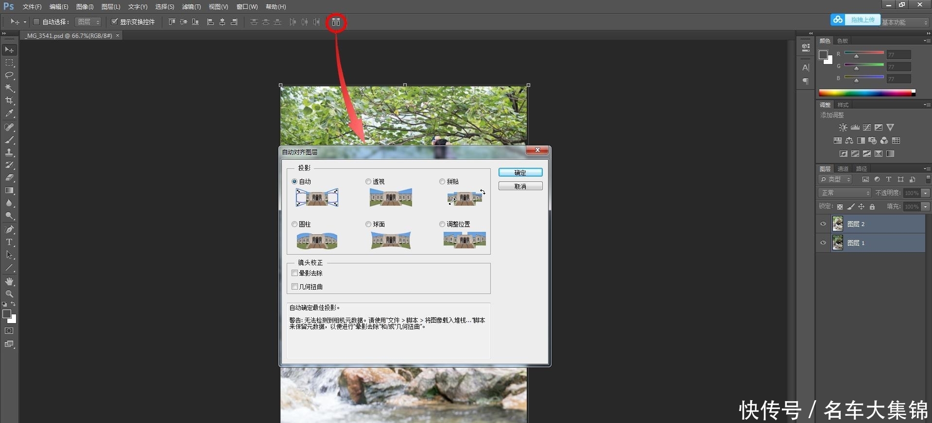This screenshot has width=932, height=423.
Task: Enable the 晕影去除 checkbox
Action: click(295, 273)
